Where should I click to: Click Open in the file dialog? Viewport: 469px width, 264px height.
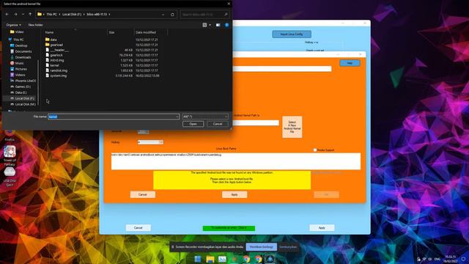tap(193, 124)
